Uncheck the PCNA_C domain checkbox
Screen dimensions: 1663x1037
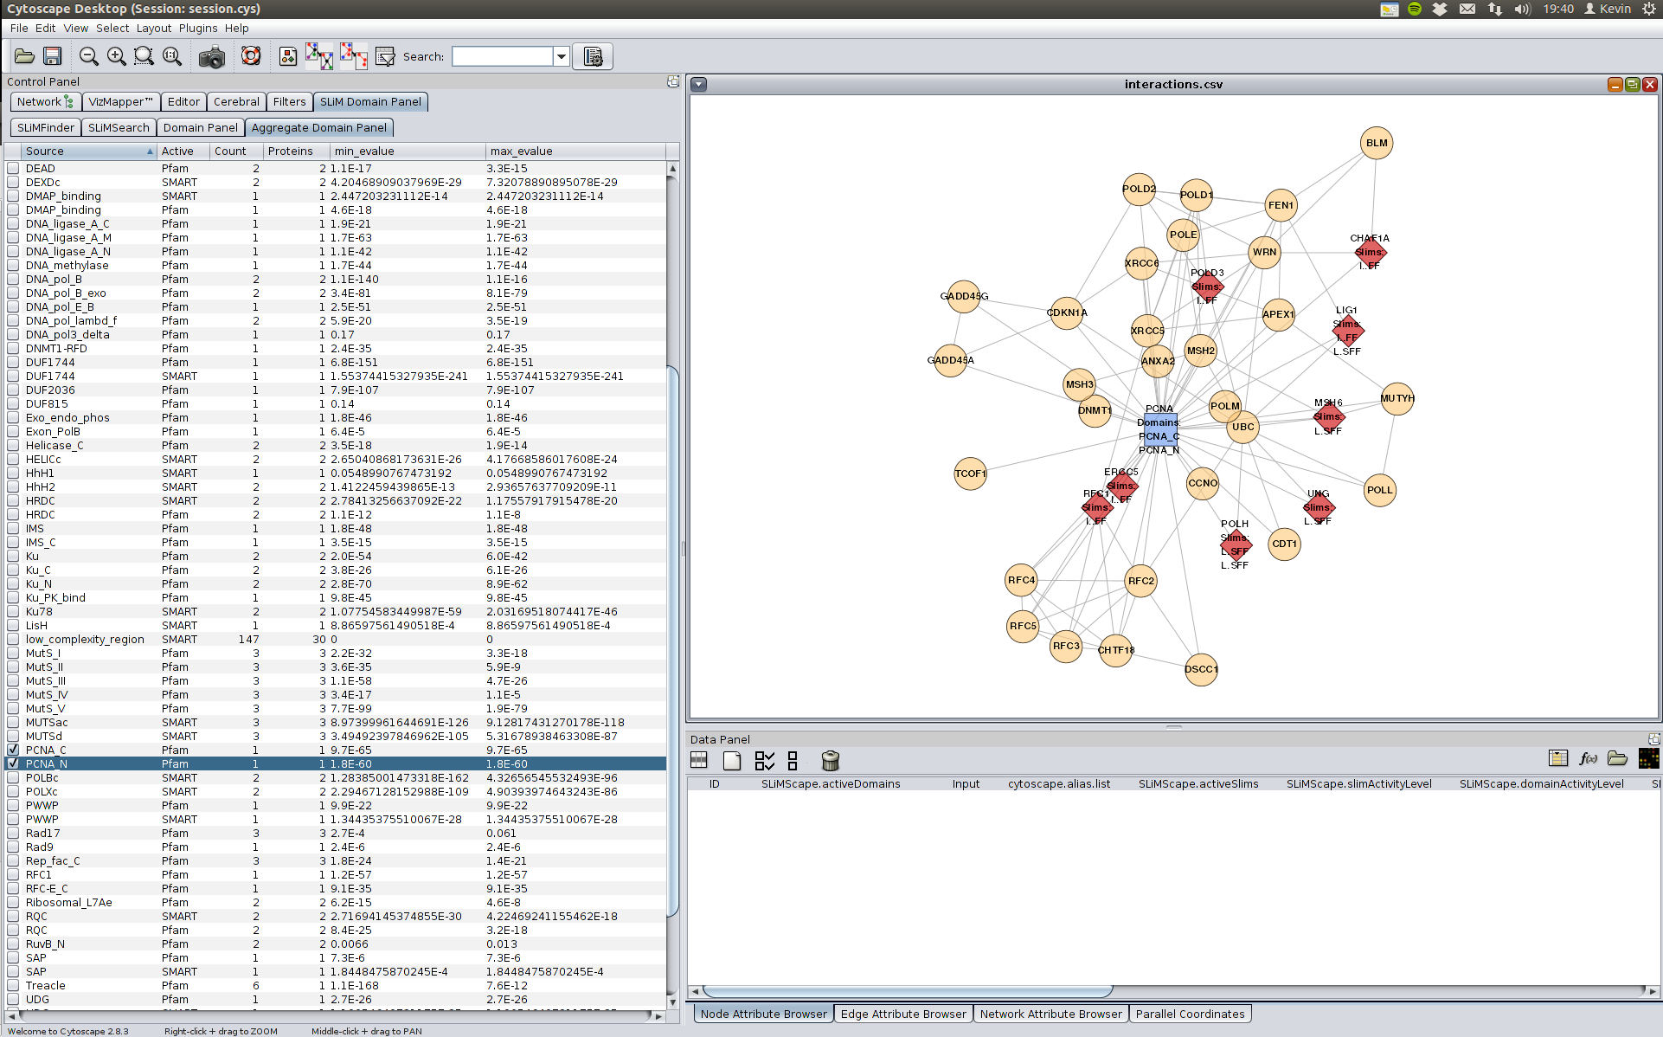[13, 750]
